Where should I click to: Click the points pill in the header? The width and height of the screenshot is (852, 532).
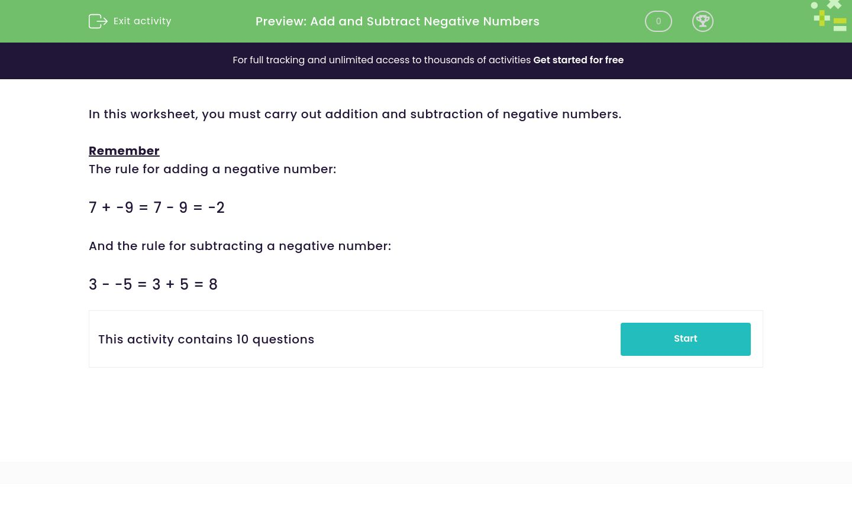point(659,21)
